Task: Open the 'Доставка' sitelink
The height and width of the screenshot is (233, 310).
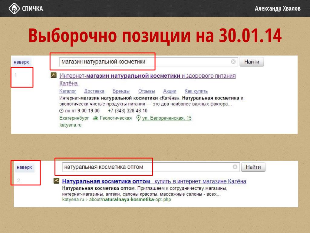Action: 94,91
